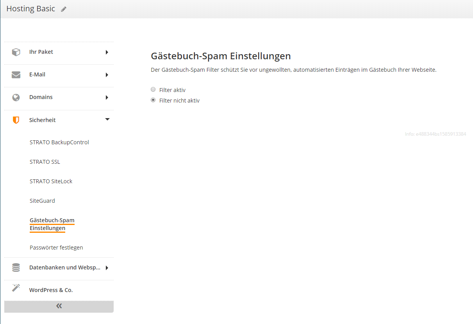Screen dimensions: 473x324
Task: Select the Filter nicht aktiv radio button
Action: [x=153, y=100]
